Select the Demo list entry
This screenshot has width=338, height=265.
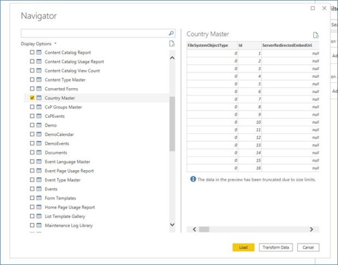click(51, 125)
